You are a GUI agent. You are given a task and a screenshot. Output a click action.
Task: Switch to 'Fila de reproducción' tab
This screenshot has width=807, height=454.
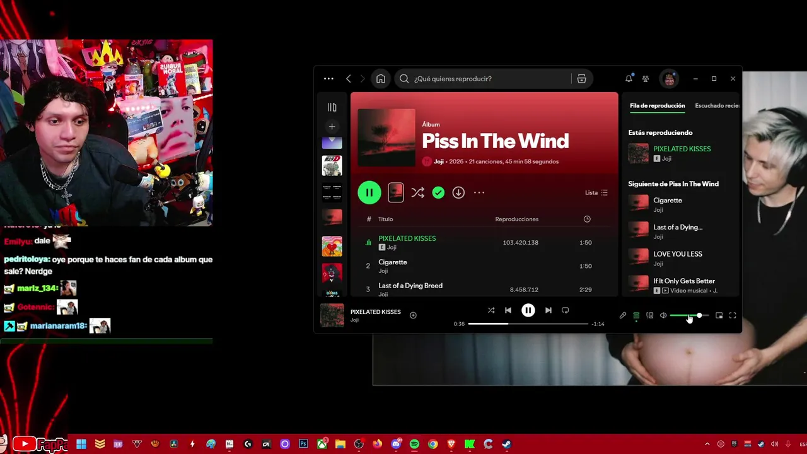(x=658, y=105)
